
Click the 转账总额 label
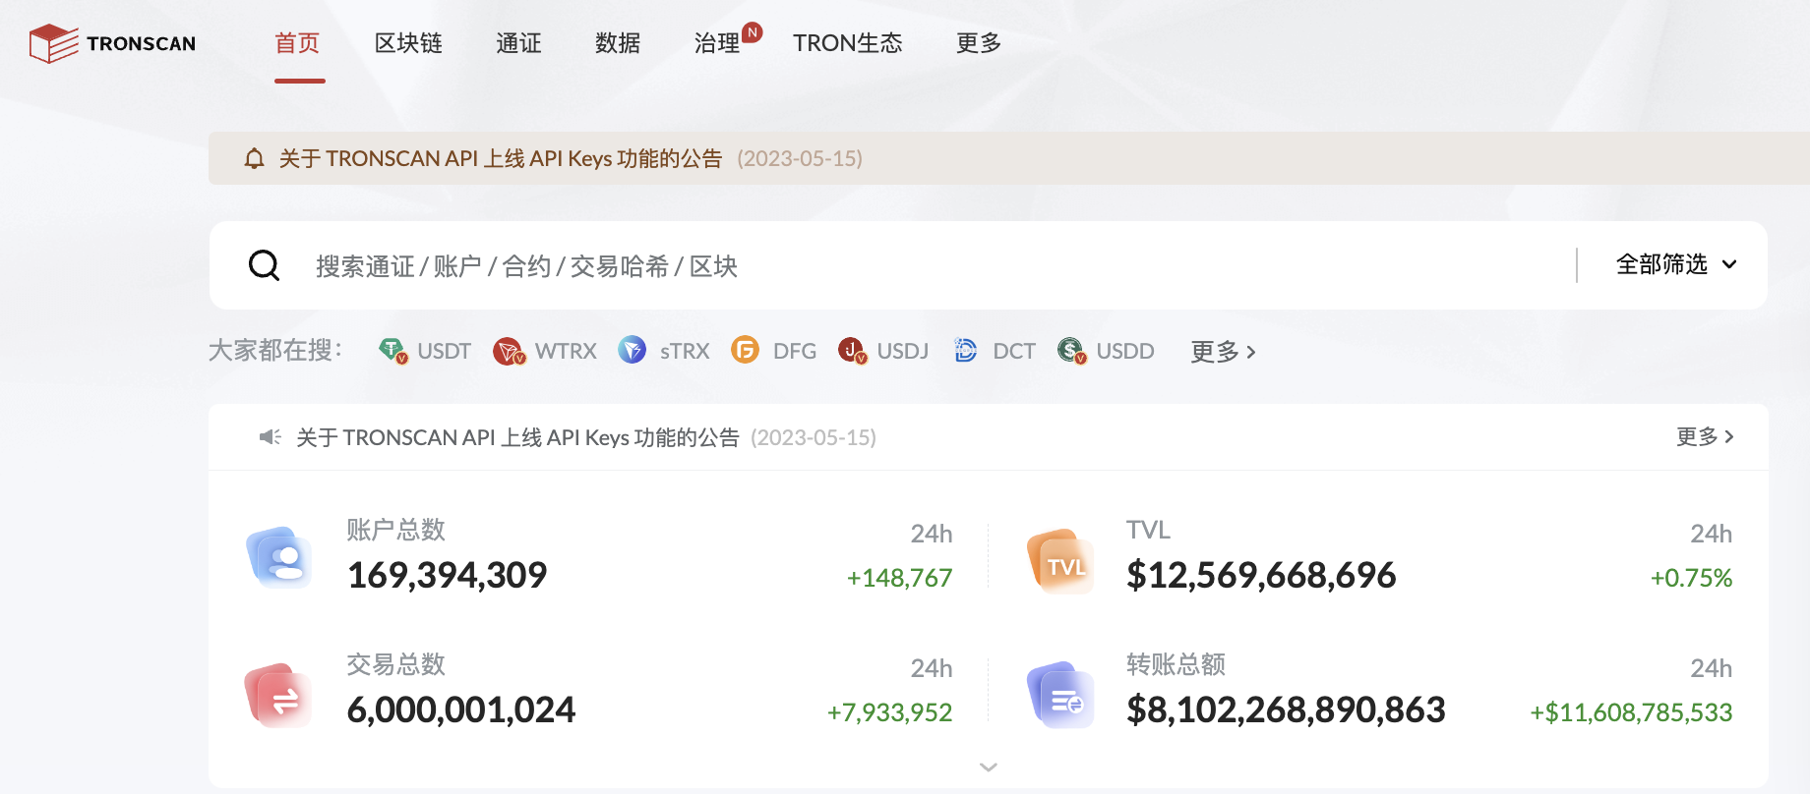pos(1176,664)
